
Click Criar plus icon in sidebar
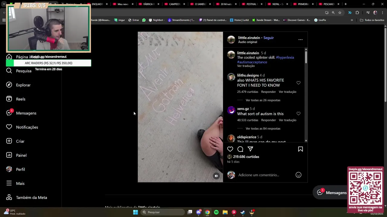point(15,141)
